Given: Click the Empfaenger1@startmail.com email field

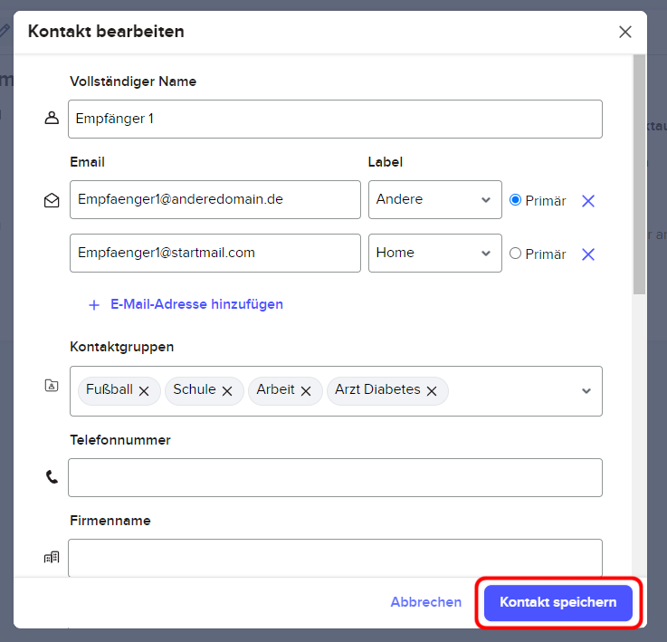Looking at the screenshot, I should pos(215,253).
